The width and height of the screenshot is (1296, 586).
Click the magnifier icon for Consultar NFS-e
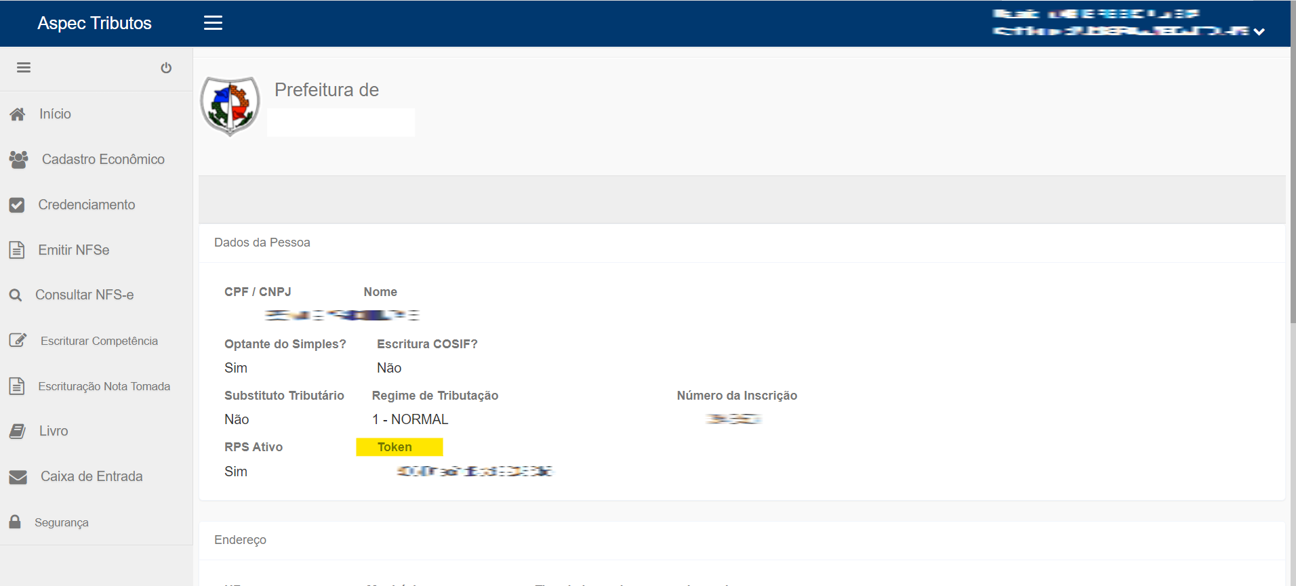(16, 295)
